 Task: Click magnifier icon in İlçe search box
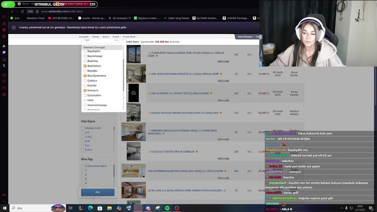(x=116, y=40)
